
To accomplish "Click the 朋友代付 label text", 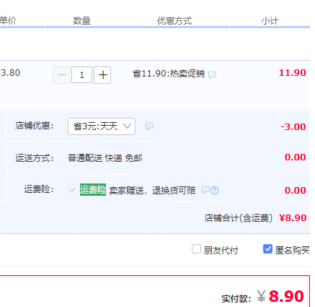I will coord(221,251).
